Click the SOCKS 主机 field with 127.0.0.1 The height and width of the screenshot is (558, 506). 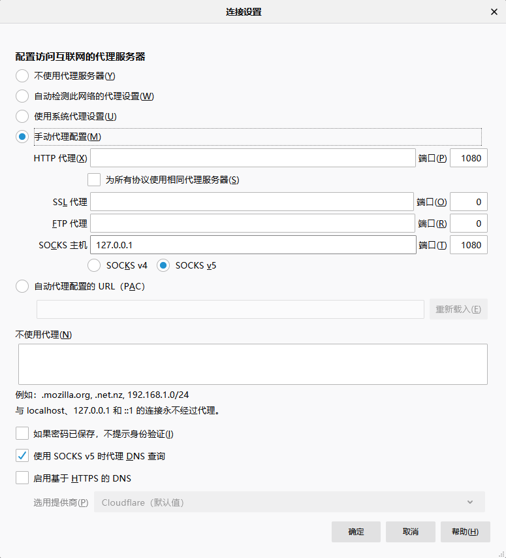click(x=253, y=245)
